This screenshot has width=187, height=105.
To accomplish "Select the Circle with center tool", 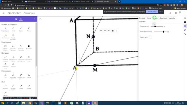I will point(13,37).
